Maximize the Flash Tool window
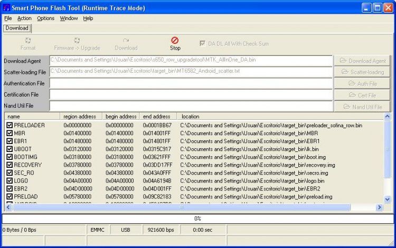 378,8
